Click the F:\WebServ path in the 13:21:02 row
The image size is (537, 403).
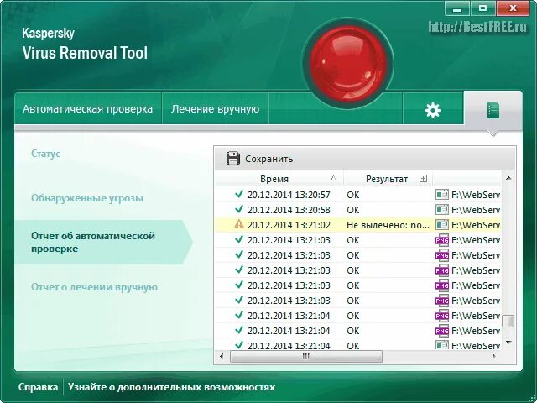(476, 225)
